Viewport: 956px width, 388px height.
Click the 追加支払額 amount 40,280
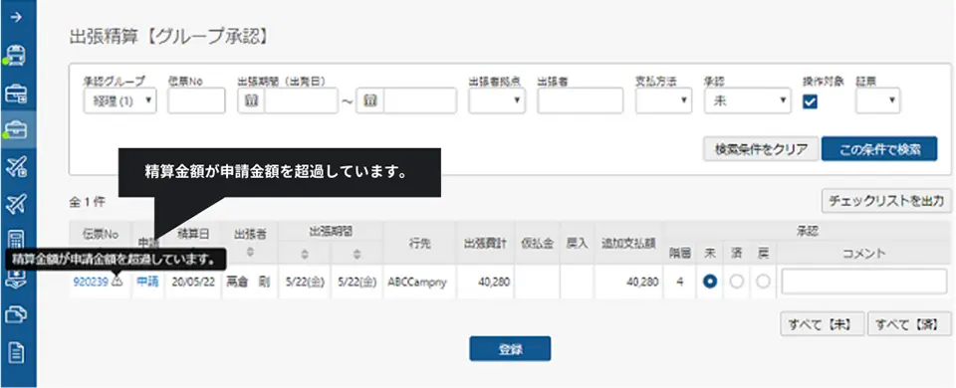(x=642, y=282)
